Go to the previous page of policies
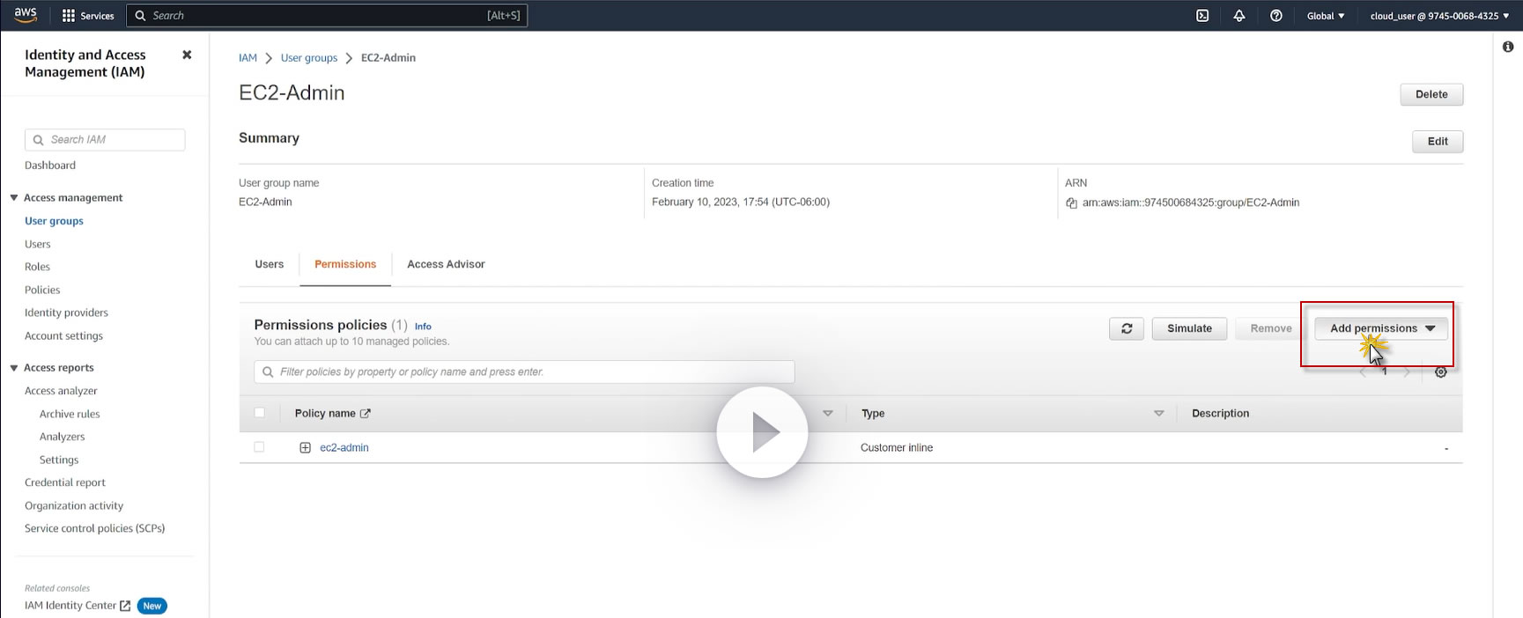This screenshot has height=618, width=1523. tap(1363, 372)
